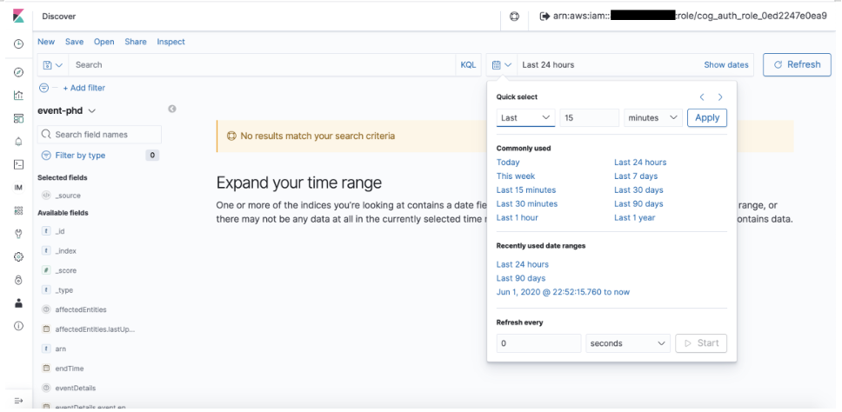Image resolution: width=842 pixels, height=412 pixels.
Task: Open the info circle icon in sidebar
Action: point(18,326)
